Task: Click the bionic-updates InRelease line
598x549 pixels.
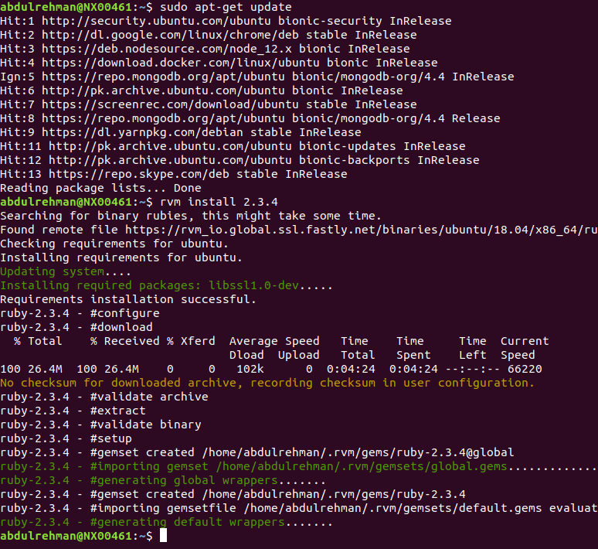Action: (233, 146)
